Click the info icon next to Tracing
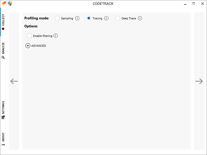207x155 pixels. [x=106, y=18]
